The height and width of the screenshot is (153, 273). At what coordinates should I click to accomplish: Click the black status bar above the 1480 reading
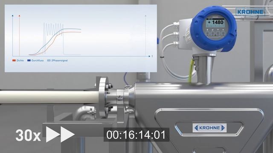pos(215,19)
